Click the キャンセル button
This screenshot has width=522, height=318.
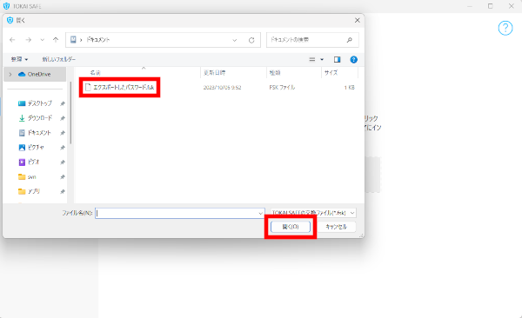tap(336, 227)
